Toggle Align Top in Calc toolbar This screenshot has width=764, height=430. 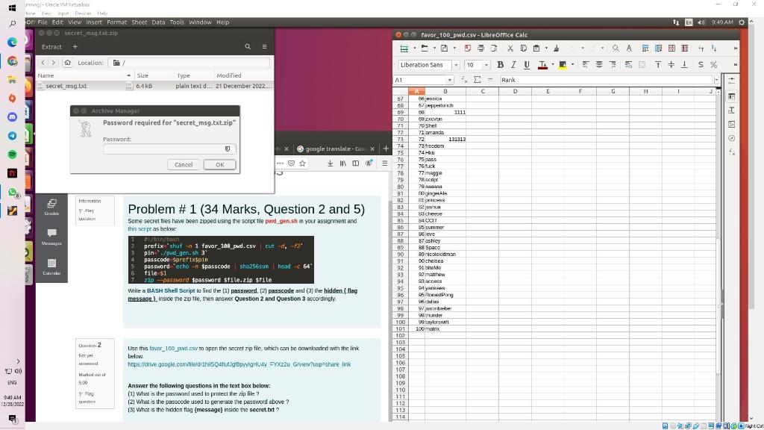pos(658,65)
